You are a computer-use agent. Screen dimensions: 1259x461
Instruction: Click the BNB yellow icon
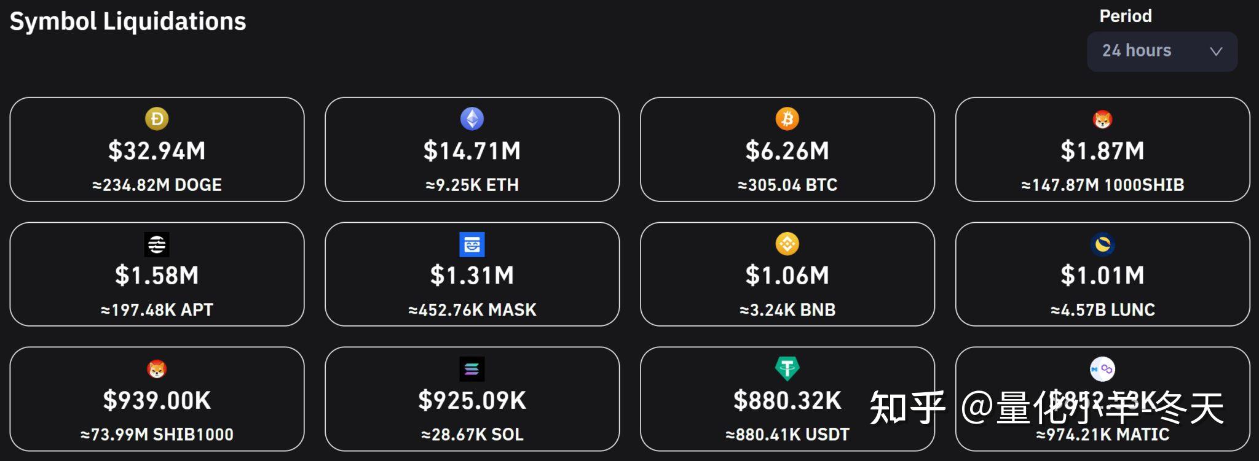click(x=787, y=244)
